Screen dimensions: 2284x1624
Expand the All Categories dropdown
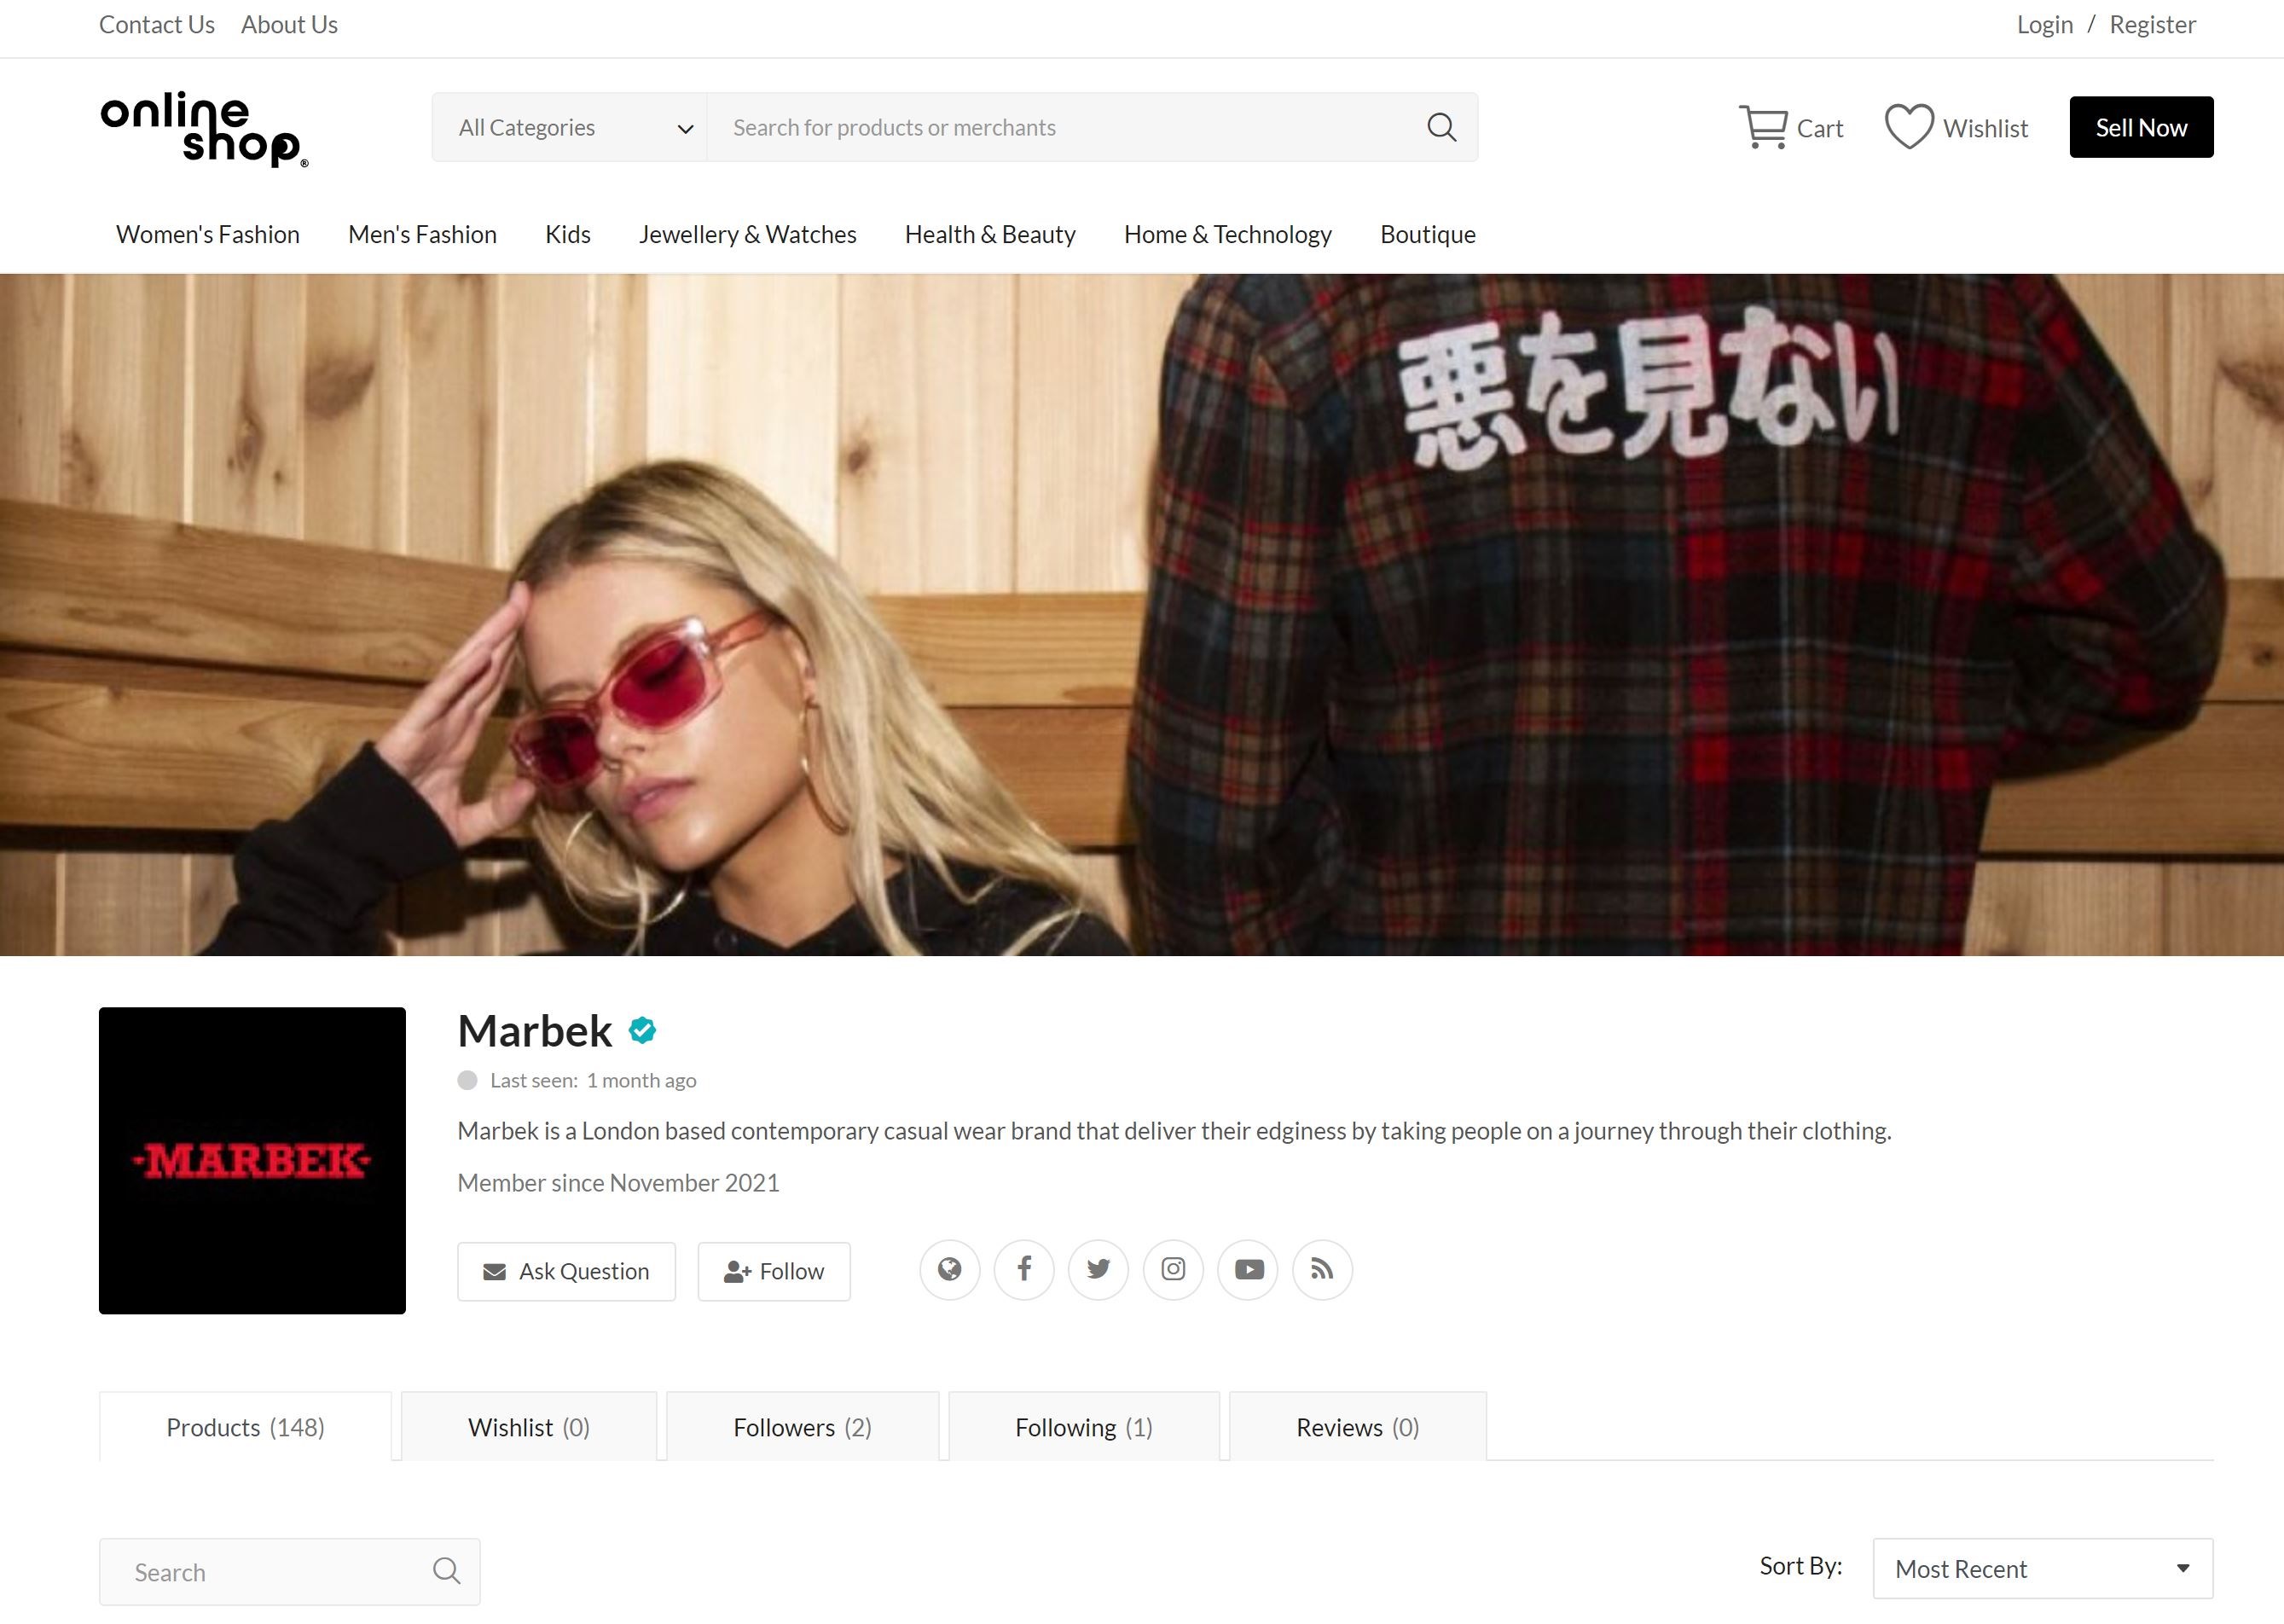570,127
